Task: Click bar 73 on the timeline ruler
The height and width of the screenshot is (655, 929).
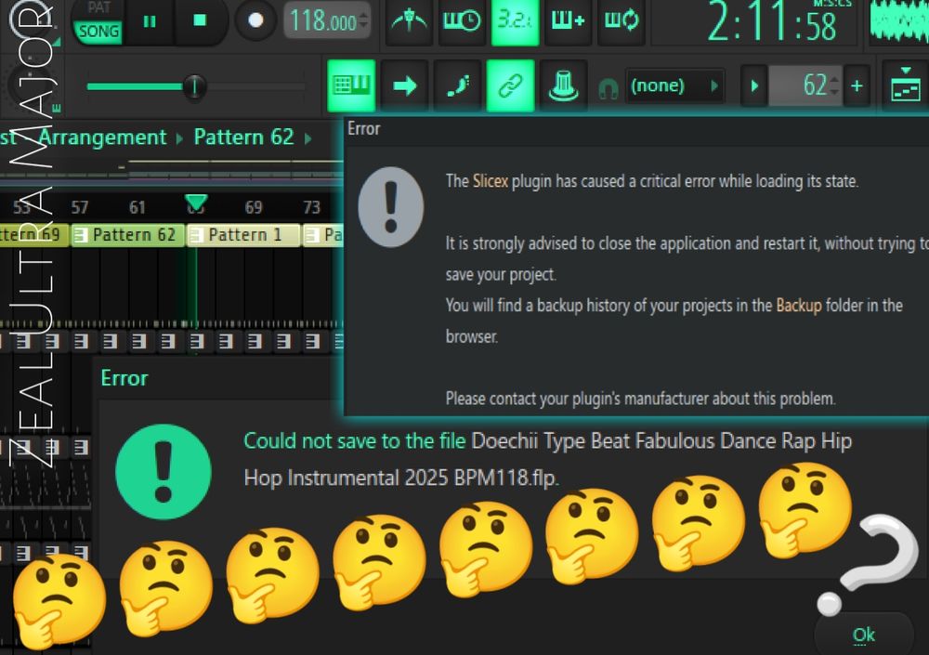Action: click(x=311, y=207)
